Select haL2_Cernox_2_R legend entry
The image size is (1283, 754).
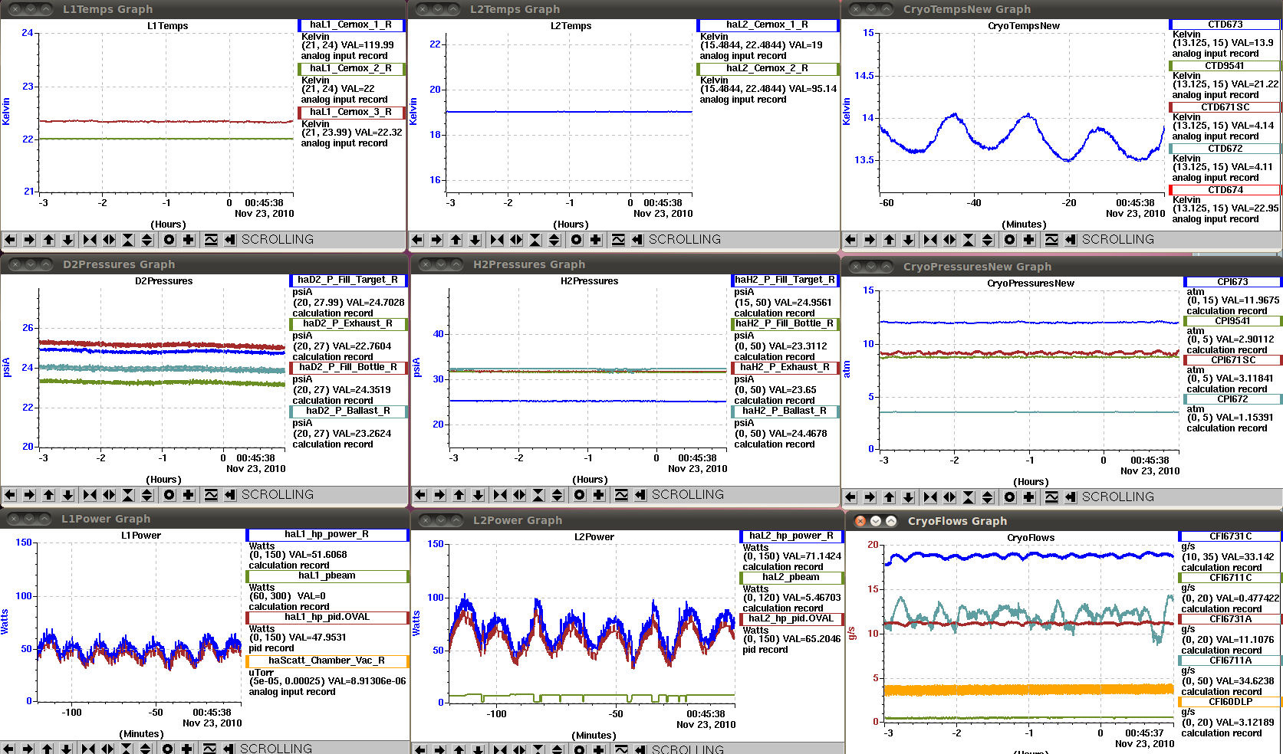768,69
